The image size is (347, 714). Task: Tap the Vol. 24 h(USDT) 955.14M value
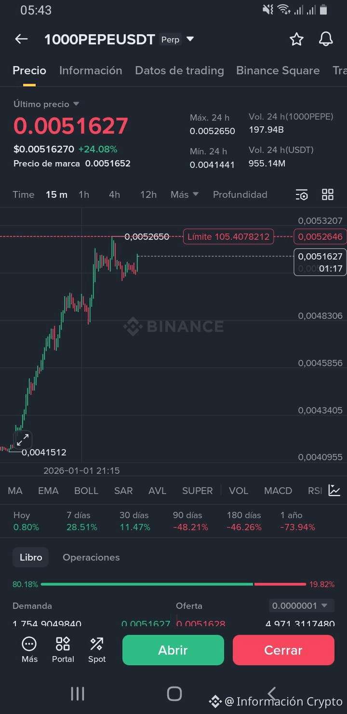(267, 164)
